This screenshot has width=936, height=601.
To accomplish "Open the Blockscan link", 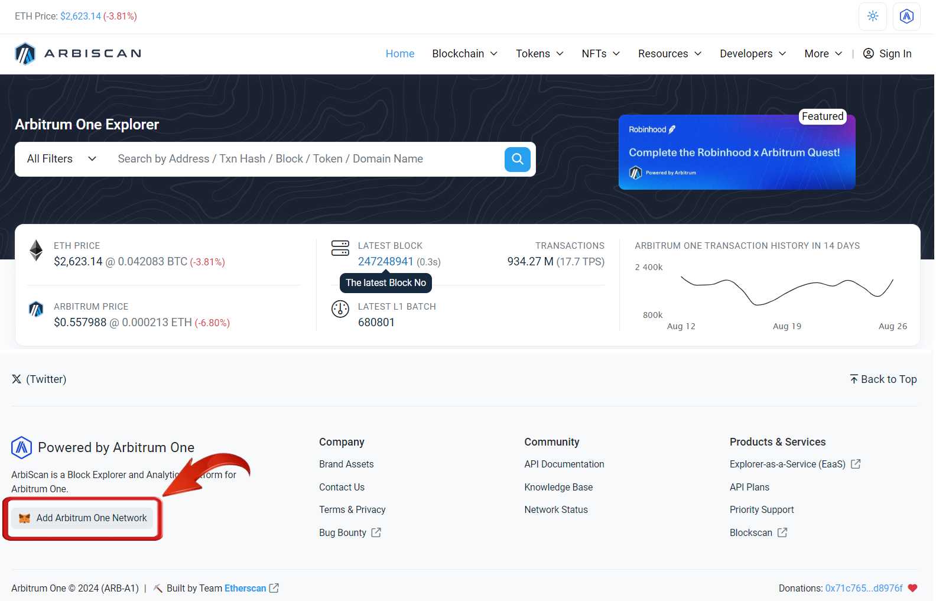I will coord(751,533).
